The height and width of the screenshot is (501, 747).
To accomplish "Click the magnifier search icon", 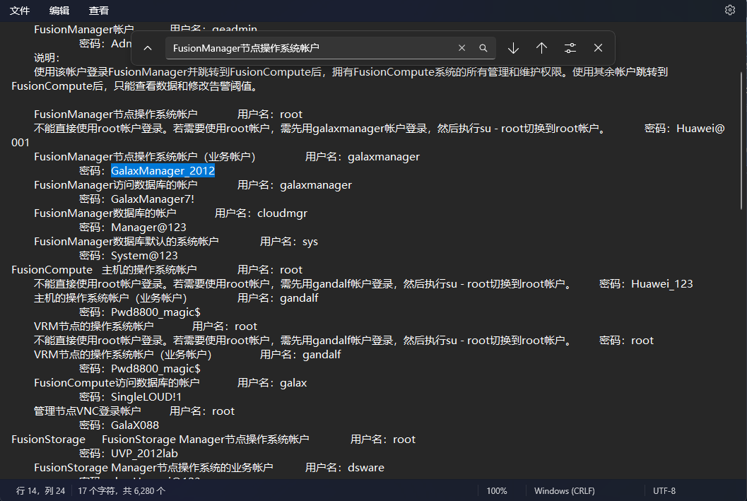I will (x=483, y=48).
